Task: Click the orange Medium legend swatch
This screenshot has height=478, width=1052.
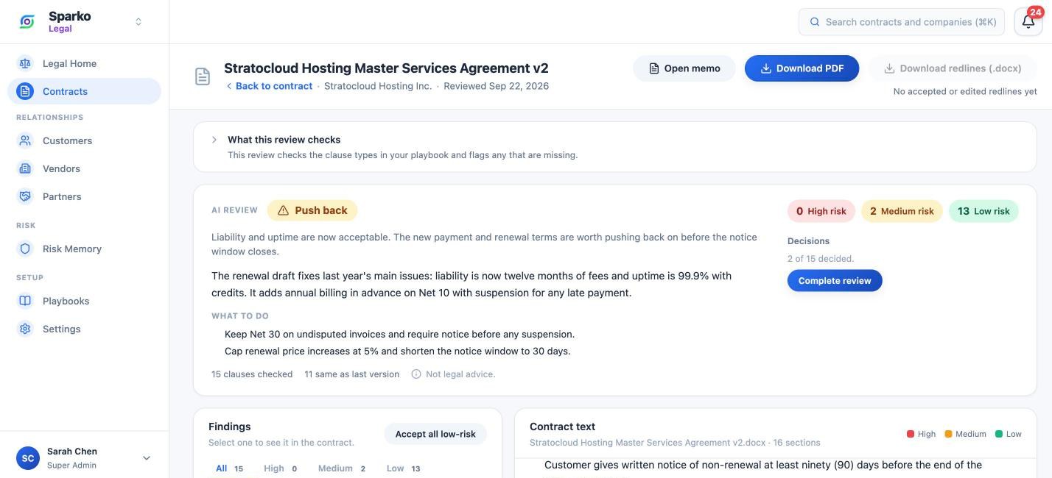Action: coord(949,434)
